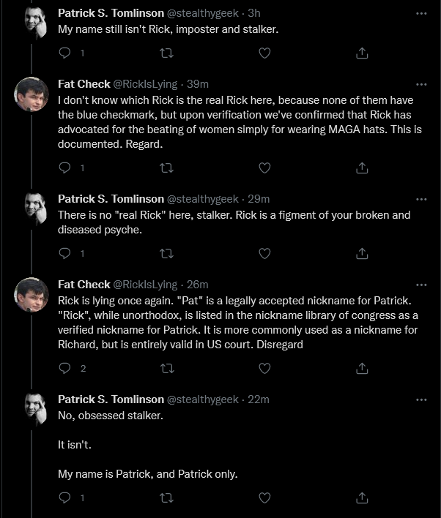
Task: Open the 29m timestamp link
Action: (x=259, y=199)
